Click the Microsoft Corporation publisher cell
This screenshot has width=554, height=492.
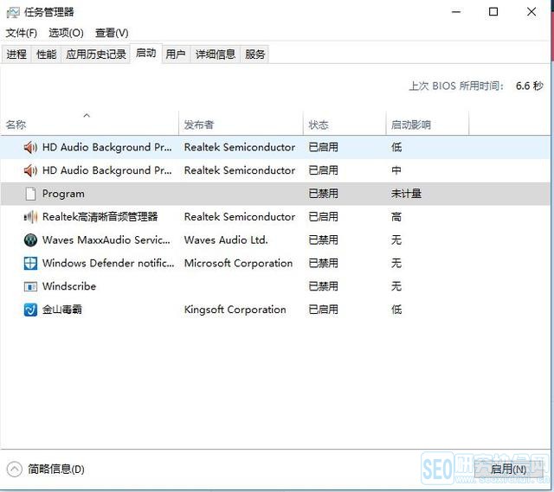click(x=239, y=264)
